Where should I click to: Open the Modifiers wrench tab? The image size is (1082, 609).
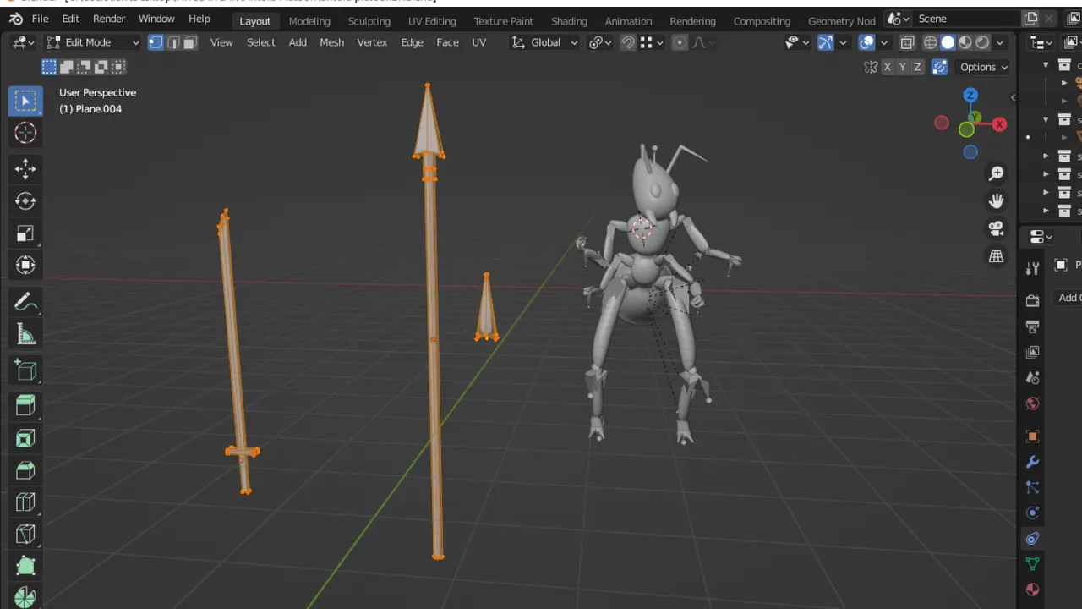(1032, 462)
